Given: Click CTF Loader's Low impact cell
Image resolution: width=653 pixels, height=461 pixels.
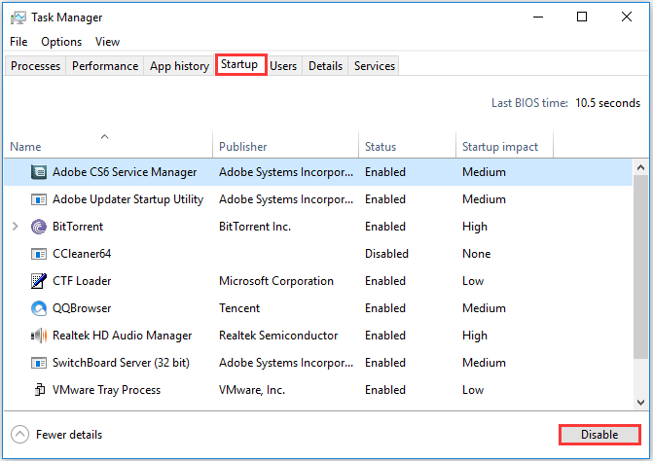Looking at the screenshot, I should coord(473,281).
